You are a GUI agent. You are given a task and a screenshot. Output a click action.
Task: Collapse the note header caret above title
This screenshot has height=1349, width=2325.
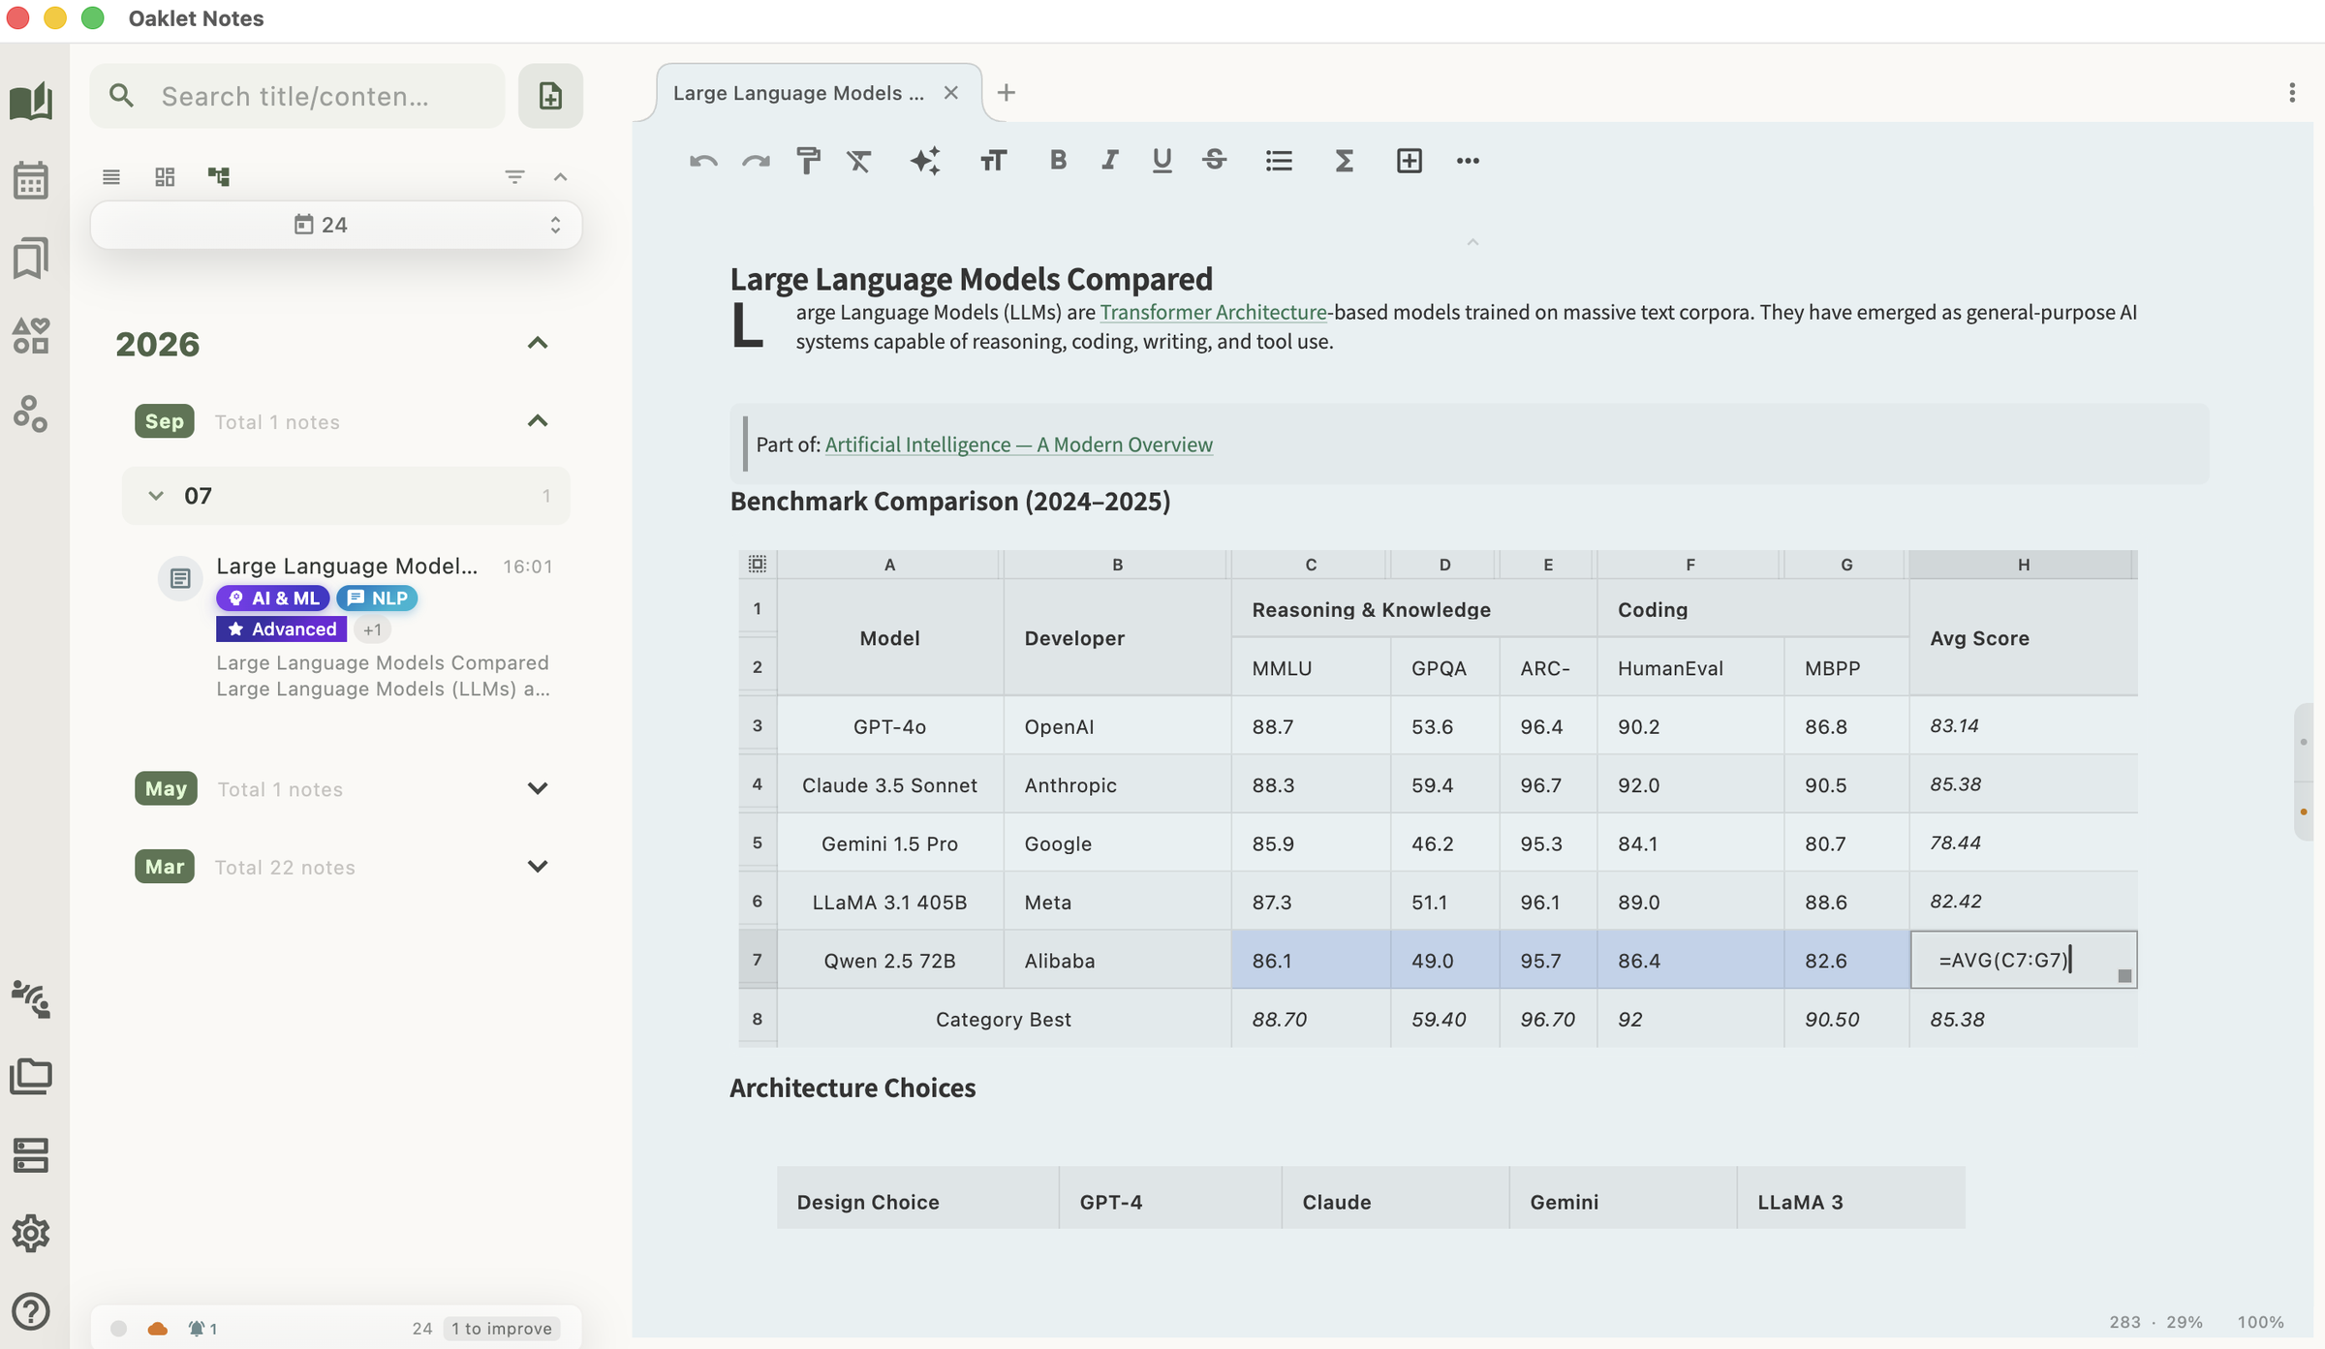(1472, 242)
